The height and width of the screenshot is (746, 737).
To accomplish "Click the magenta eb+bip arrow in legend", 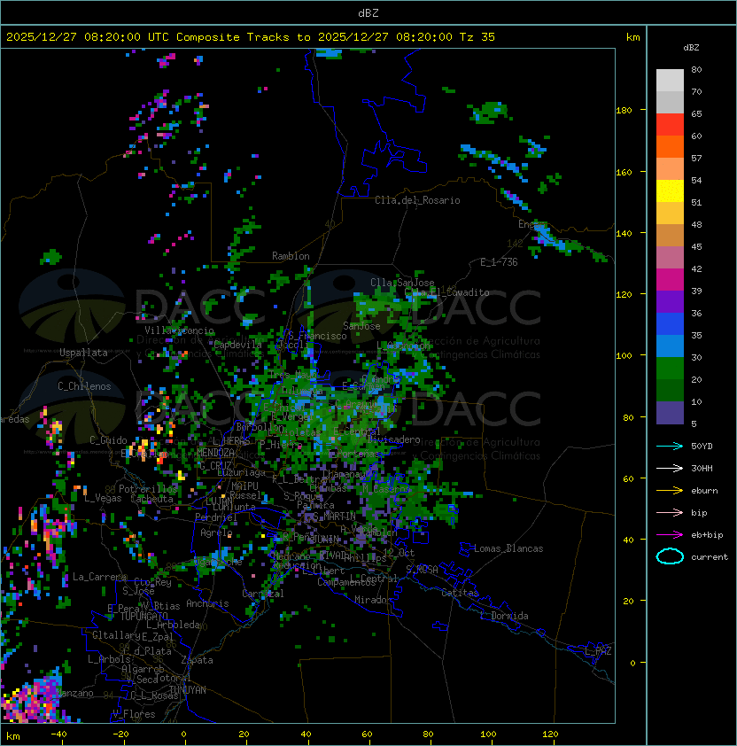I will (x=670, y=535).
